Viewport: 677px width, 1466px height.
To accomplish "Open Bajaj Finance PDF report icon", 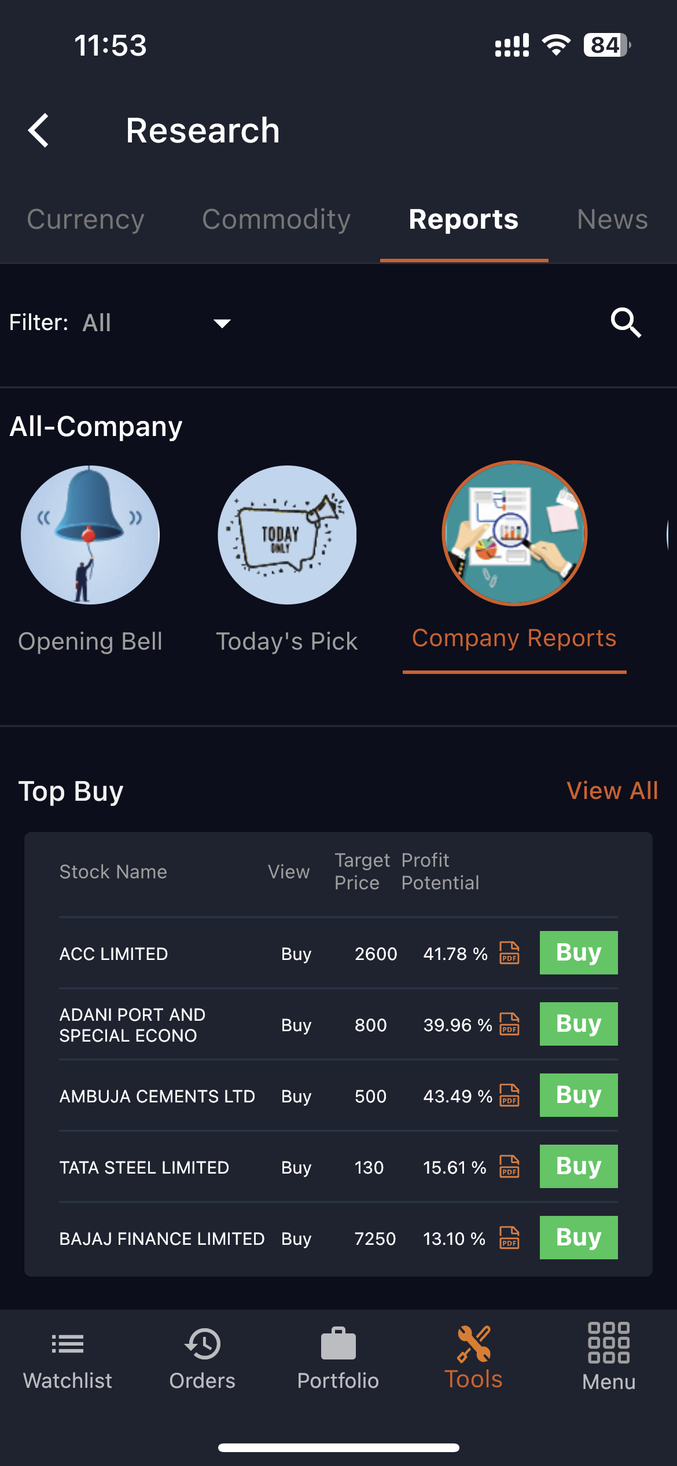I will coord(509,1237).
